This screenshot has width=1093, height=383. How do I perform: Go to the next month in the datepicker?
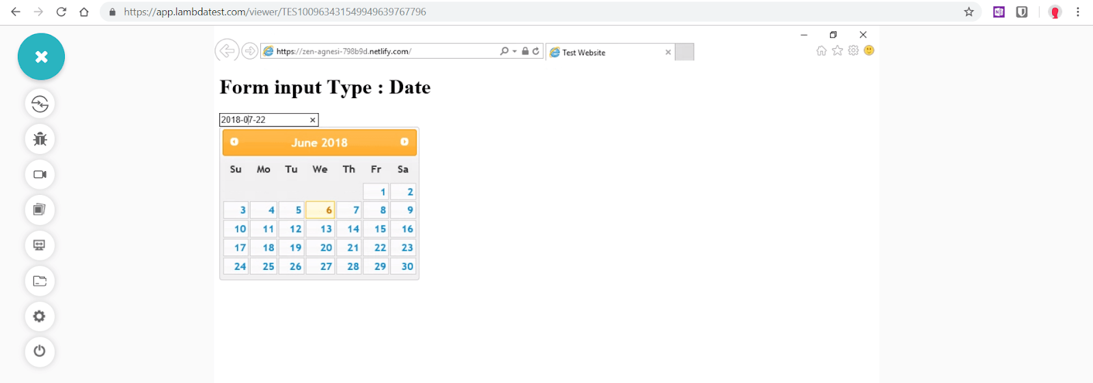tap(404, 142)
